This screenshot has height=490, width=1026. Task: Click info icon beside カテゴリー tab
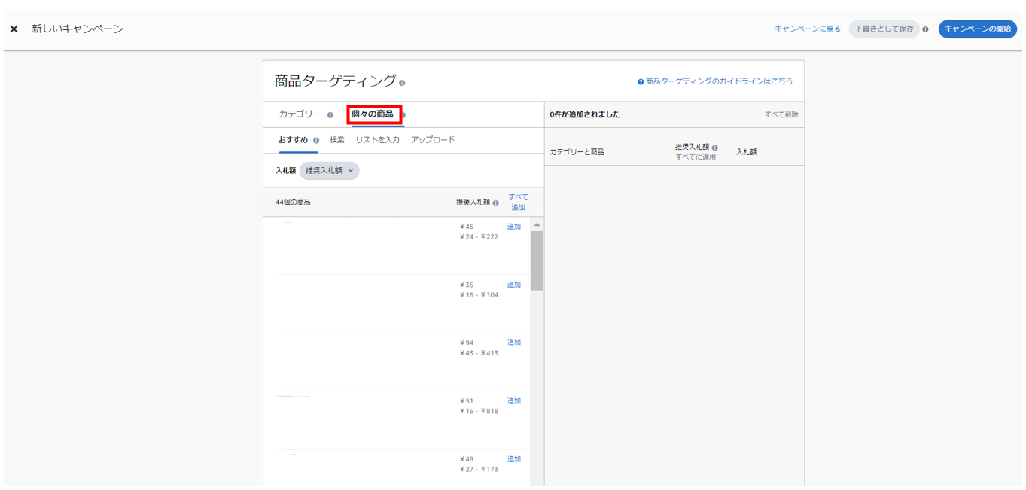[330, 115]
